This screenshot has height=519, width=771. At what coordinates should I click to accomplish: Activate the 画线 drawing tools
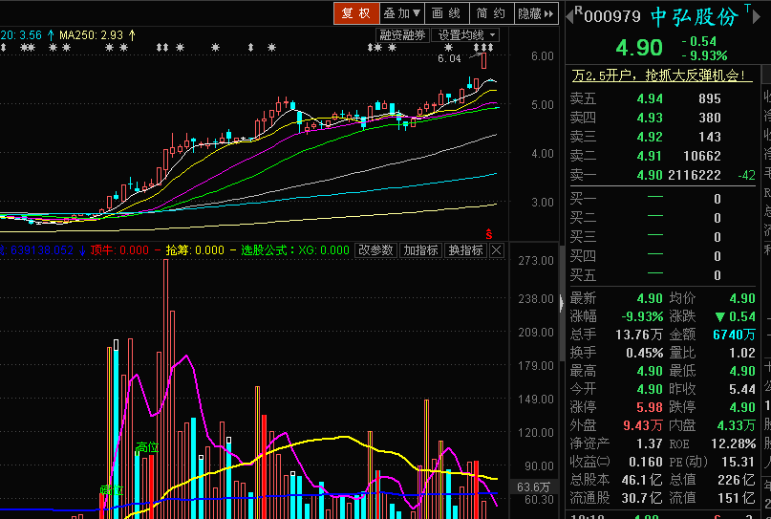click(x=446, y=13)
